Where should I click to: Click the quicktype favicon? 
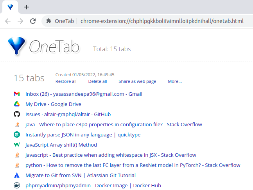(17, 134)
